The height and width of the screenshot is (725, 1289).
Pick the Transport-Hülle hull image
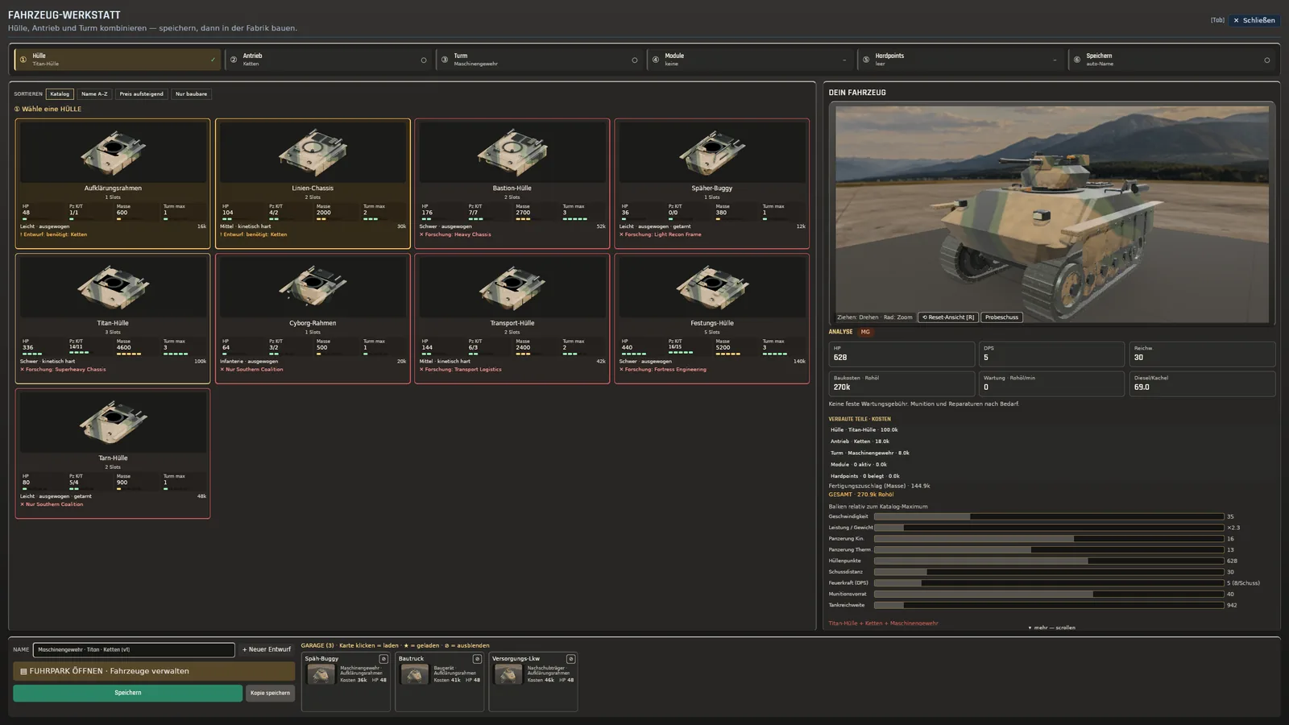coord(512,288)
